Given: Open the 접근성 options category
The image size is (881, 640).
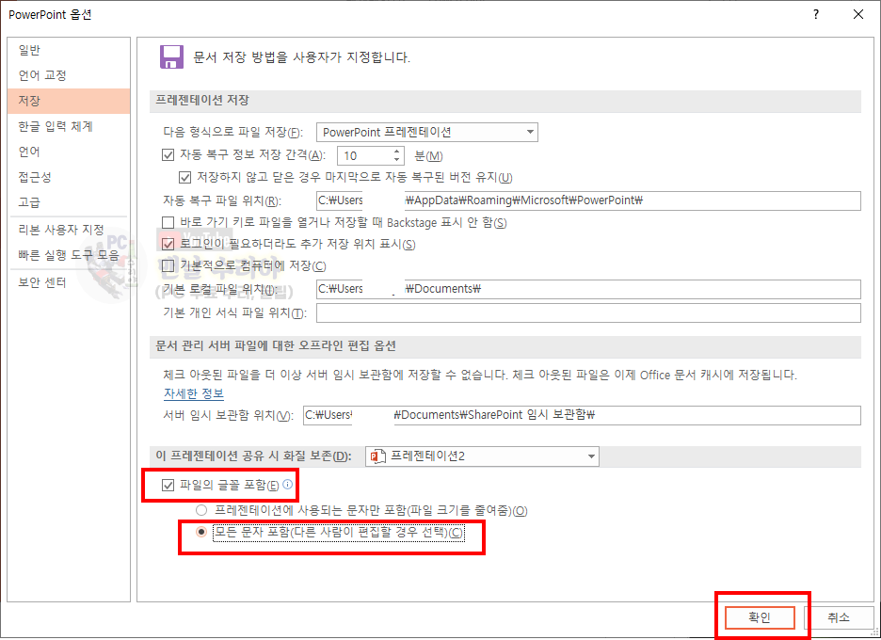Looking at the screenshot, I should click(69, 177).
